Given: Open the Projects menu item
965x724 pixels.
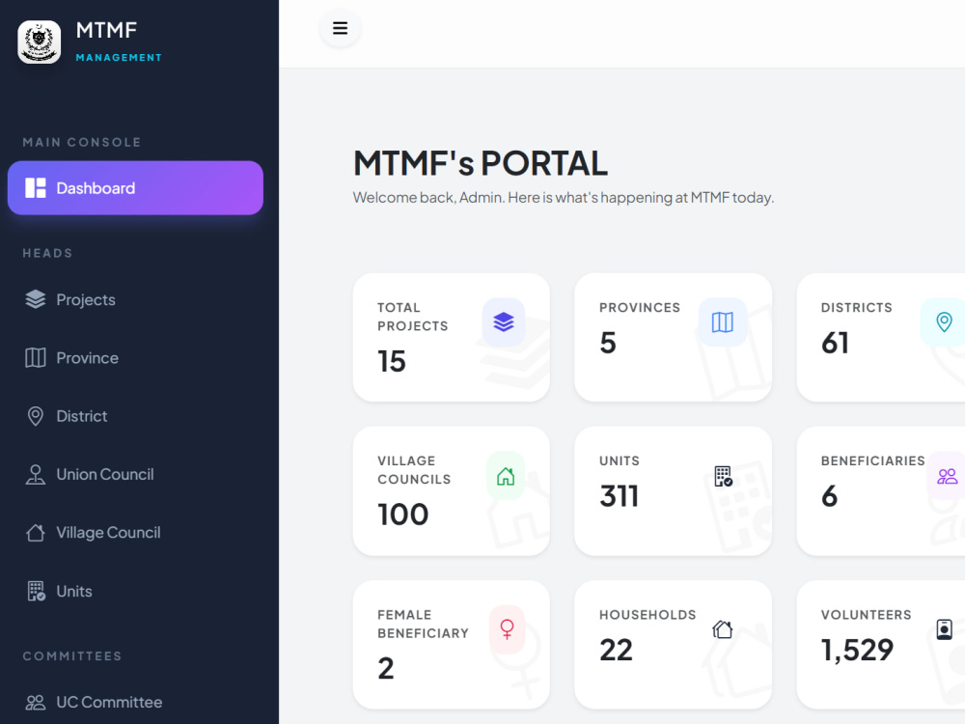Looking at the screenshot, I should (135, 299).
